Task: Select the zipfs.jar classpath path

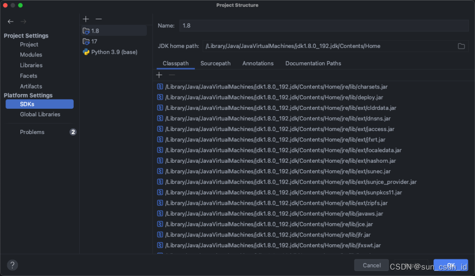Action: tap(276, 203)
